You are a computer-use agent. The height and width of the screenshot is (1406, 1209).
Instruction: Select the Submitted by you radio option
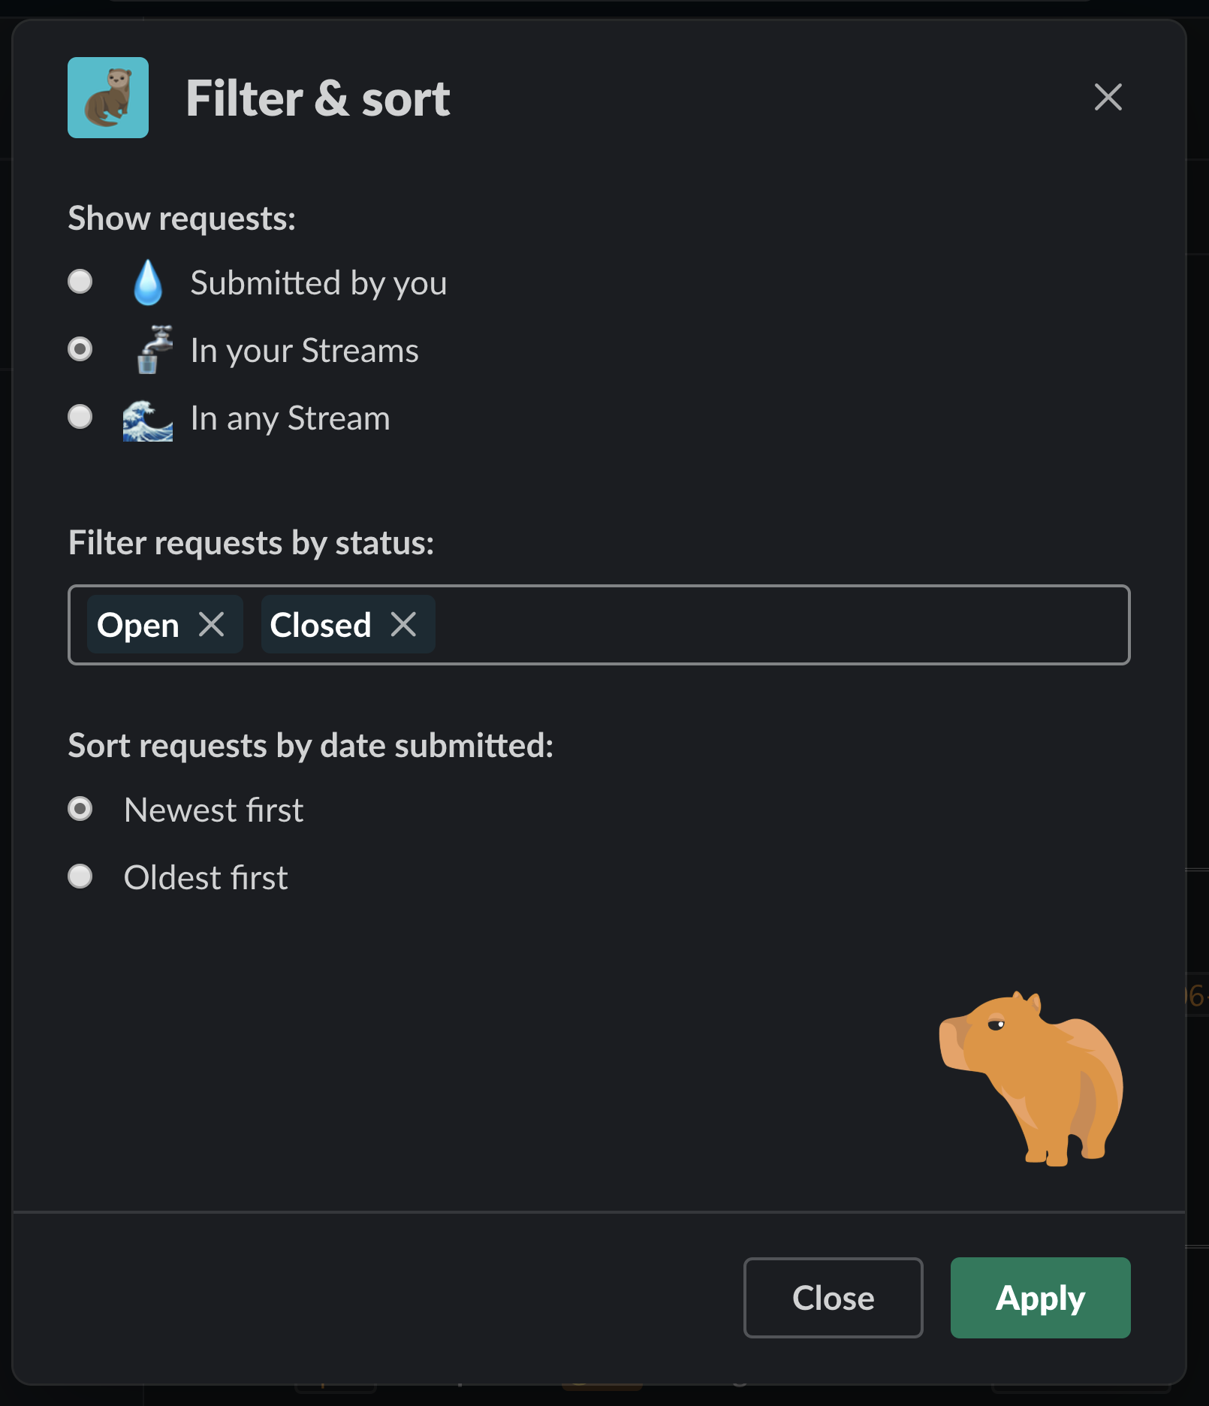[x=80, y=282]
